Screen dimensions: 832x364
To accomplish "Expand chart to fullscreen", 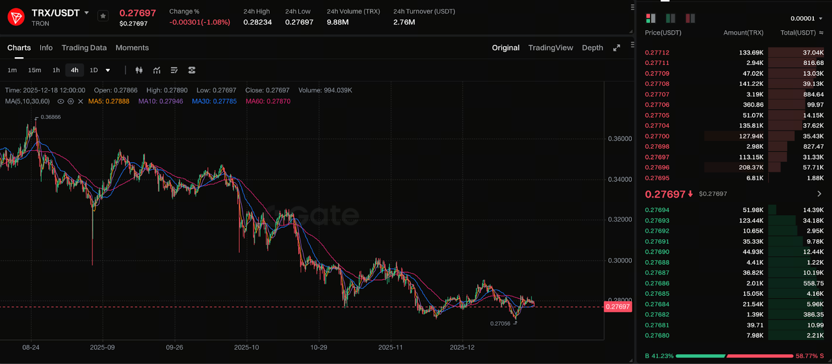I will click(x=617, y=48).
